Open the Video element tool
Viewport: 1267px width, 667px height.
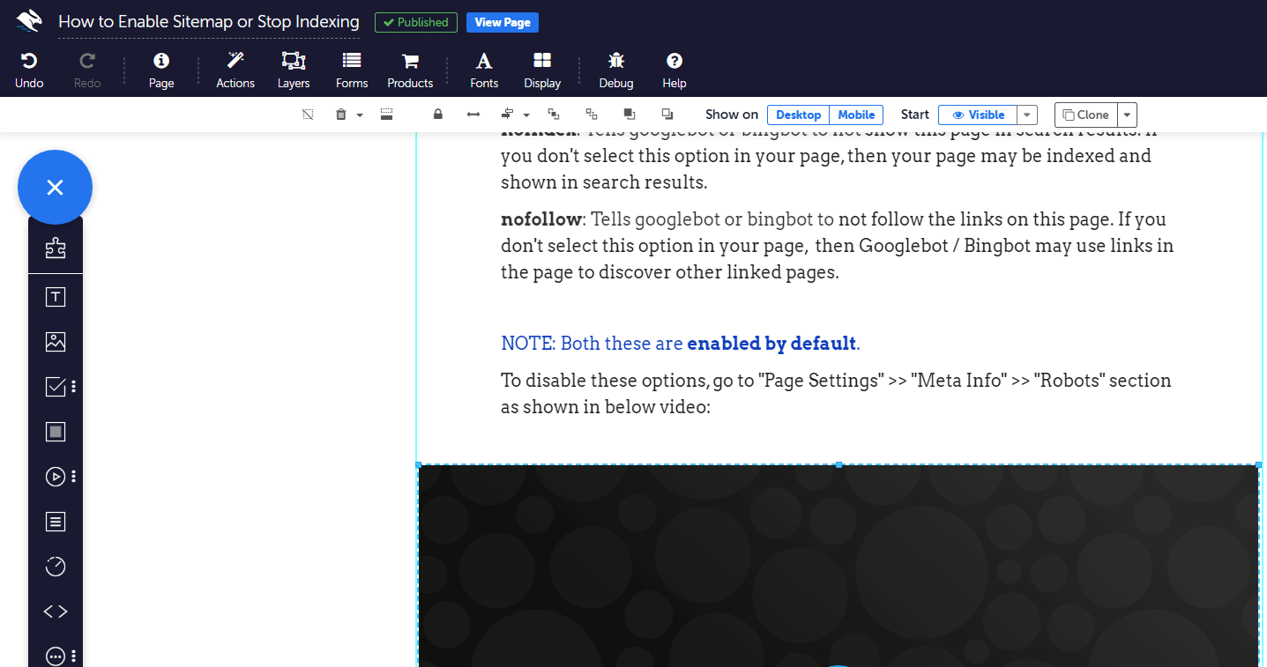(56, 476)
